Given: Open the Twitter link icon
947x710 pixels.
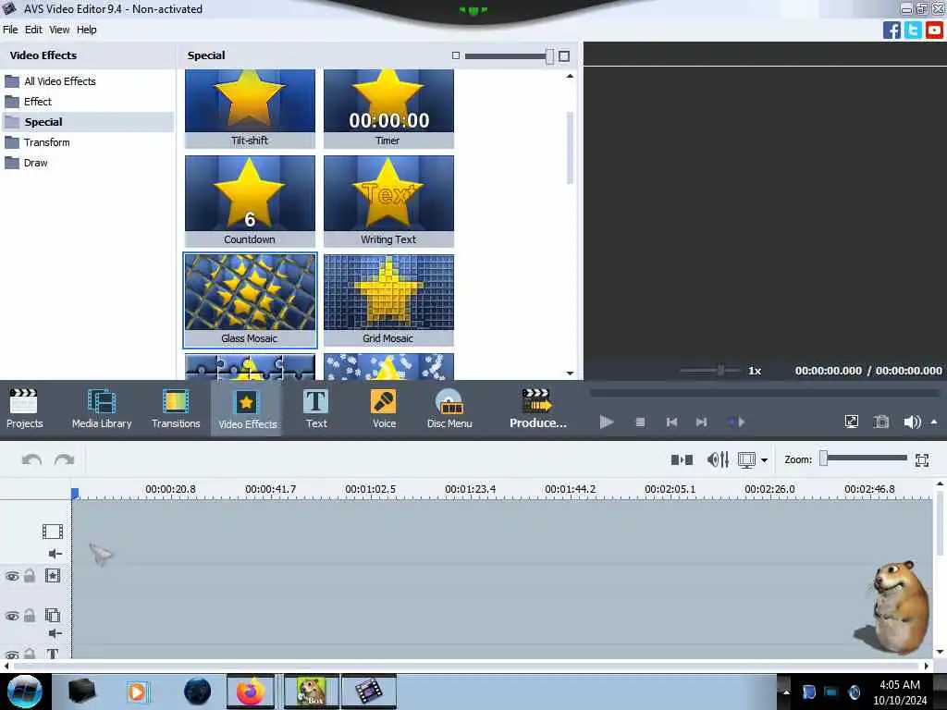Looking at the screenshot, I should [x=913, y=30].
